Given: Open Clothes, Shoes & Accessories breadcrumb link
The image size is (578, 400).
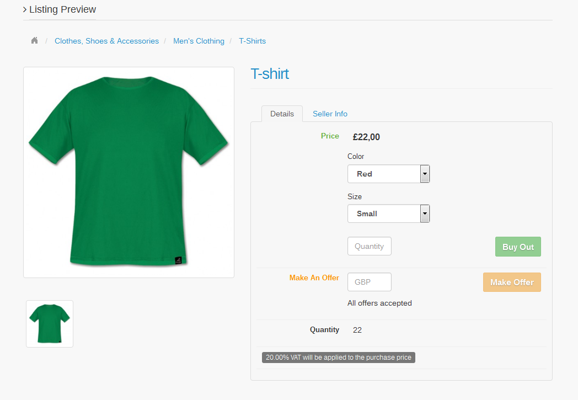Looking at the screenshot, I should click(x=106, y=41).
